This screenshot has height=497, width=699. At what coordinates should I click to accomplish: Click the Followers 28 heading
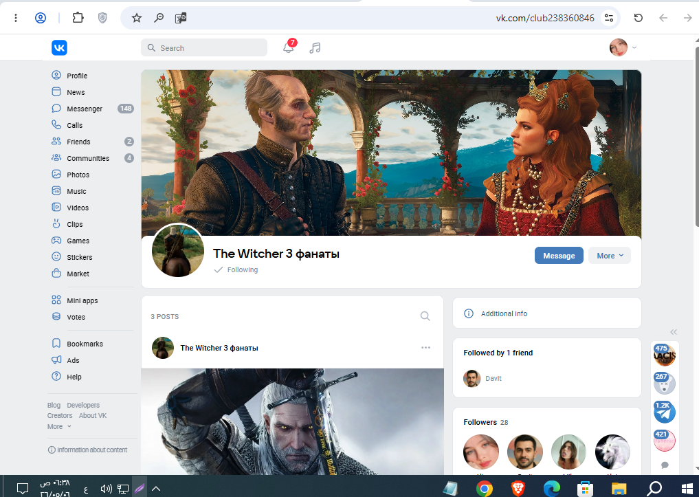pos(485,422)
